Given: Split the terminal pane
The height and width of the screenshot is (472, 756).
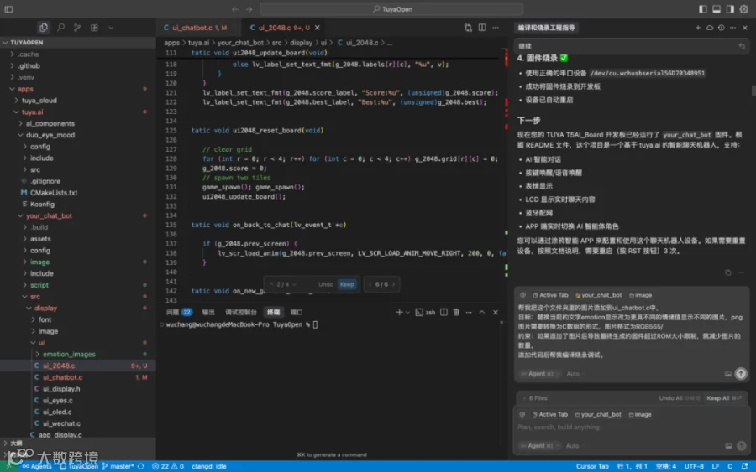Looking at the screenshot, I should tap(444, 312).
